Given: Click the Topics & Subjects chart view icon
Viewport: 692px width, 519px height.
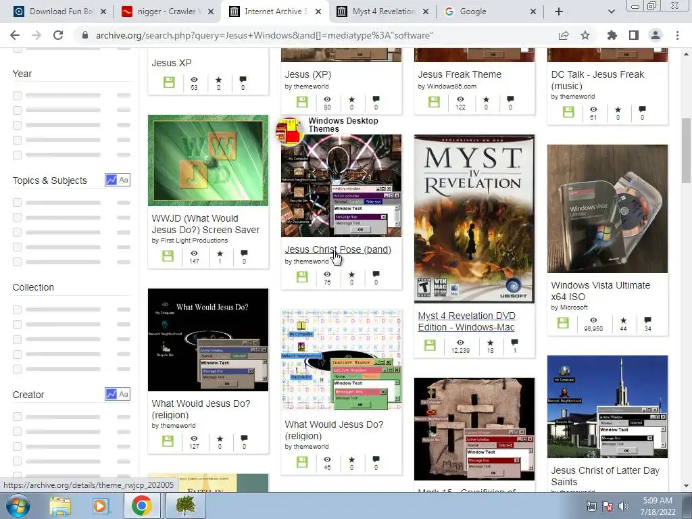Looking at the screenshot, I should pyautogui.click(x=112, y=180).
